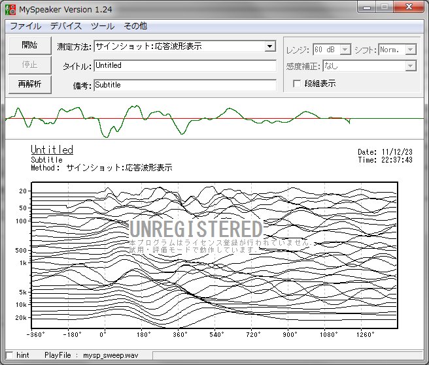This screenshot has height=365, width=429.
Task: Click the 再解析 button
Action: coord(30,84)
